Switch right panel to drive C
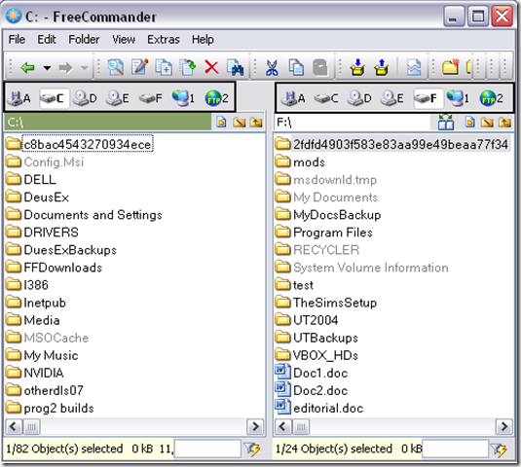 [326, 98]
